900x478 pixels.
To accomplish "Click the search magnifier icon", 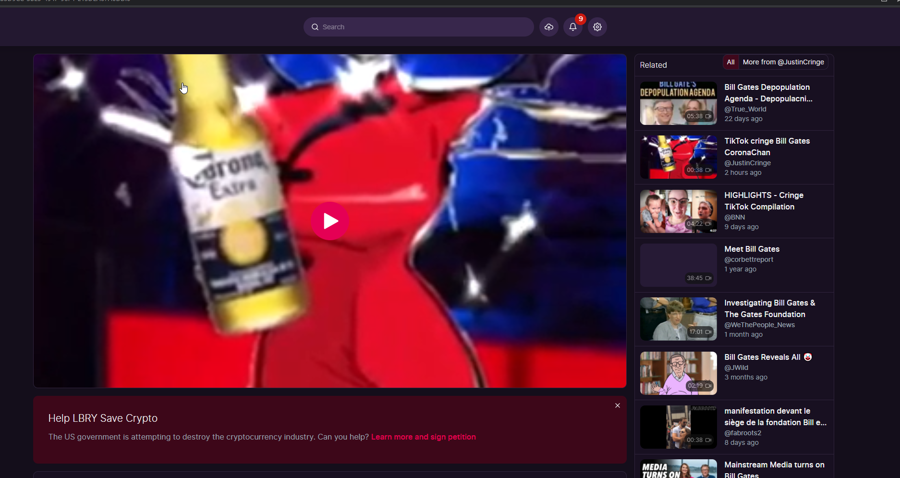I will click(315, 27).
